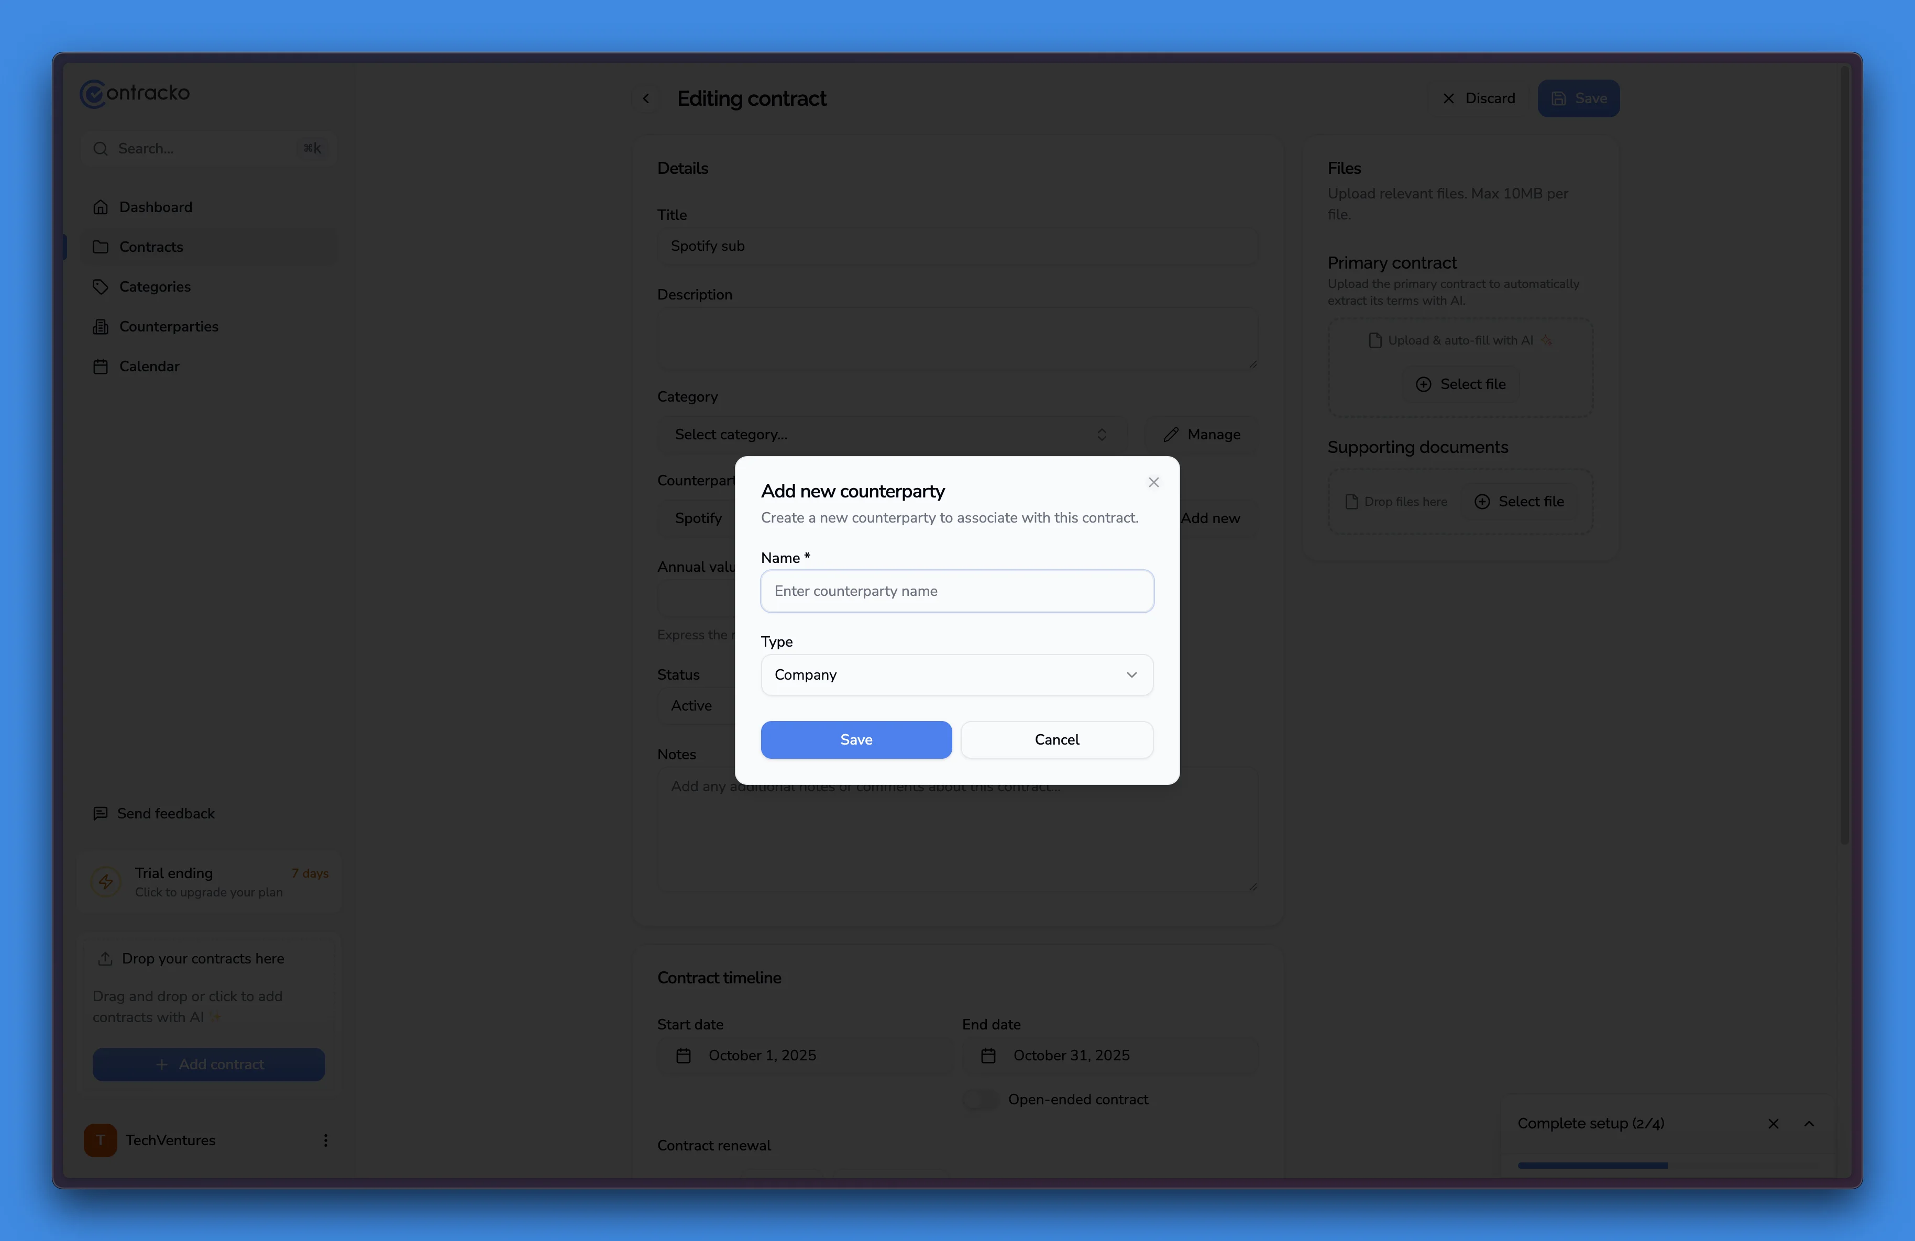Click the Manage pencil icon
The height and width of the screenshot is (1241, 1915).
(x=1172, y=434)
